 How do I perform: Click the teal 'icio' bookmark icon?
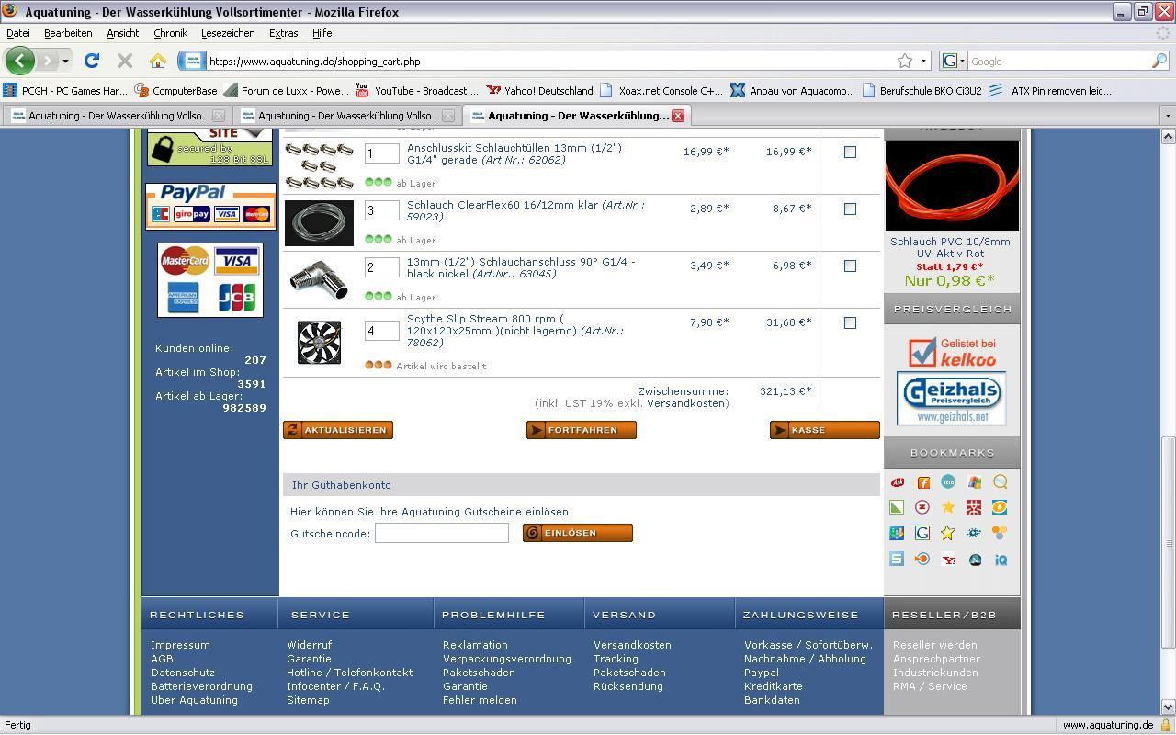click(x=948, y=482)
